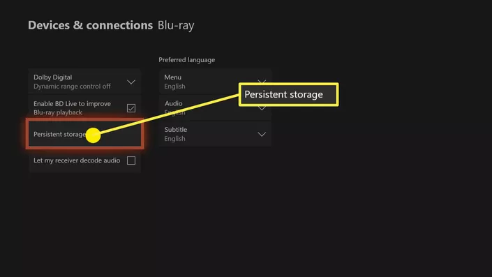Click the English value under Menu

click(174, 87)
